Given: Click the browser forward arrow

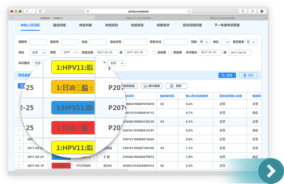Looking at the screenshot, I should (x=32, y=11).
